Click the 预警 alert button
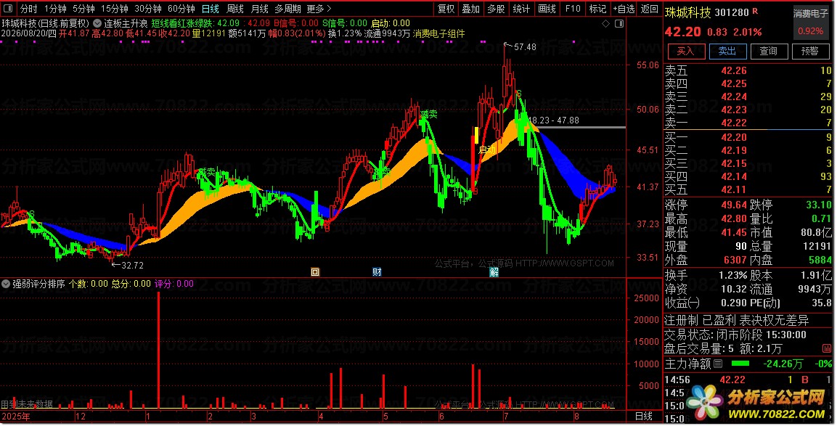 pos(809,52)
